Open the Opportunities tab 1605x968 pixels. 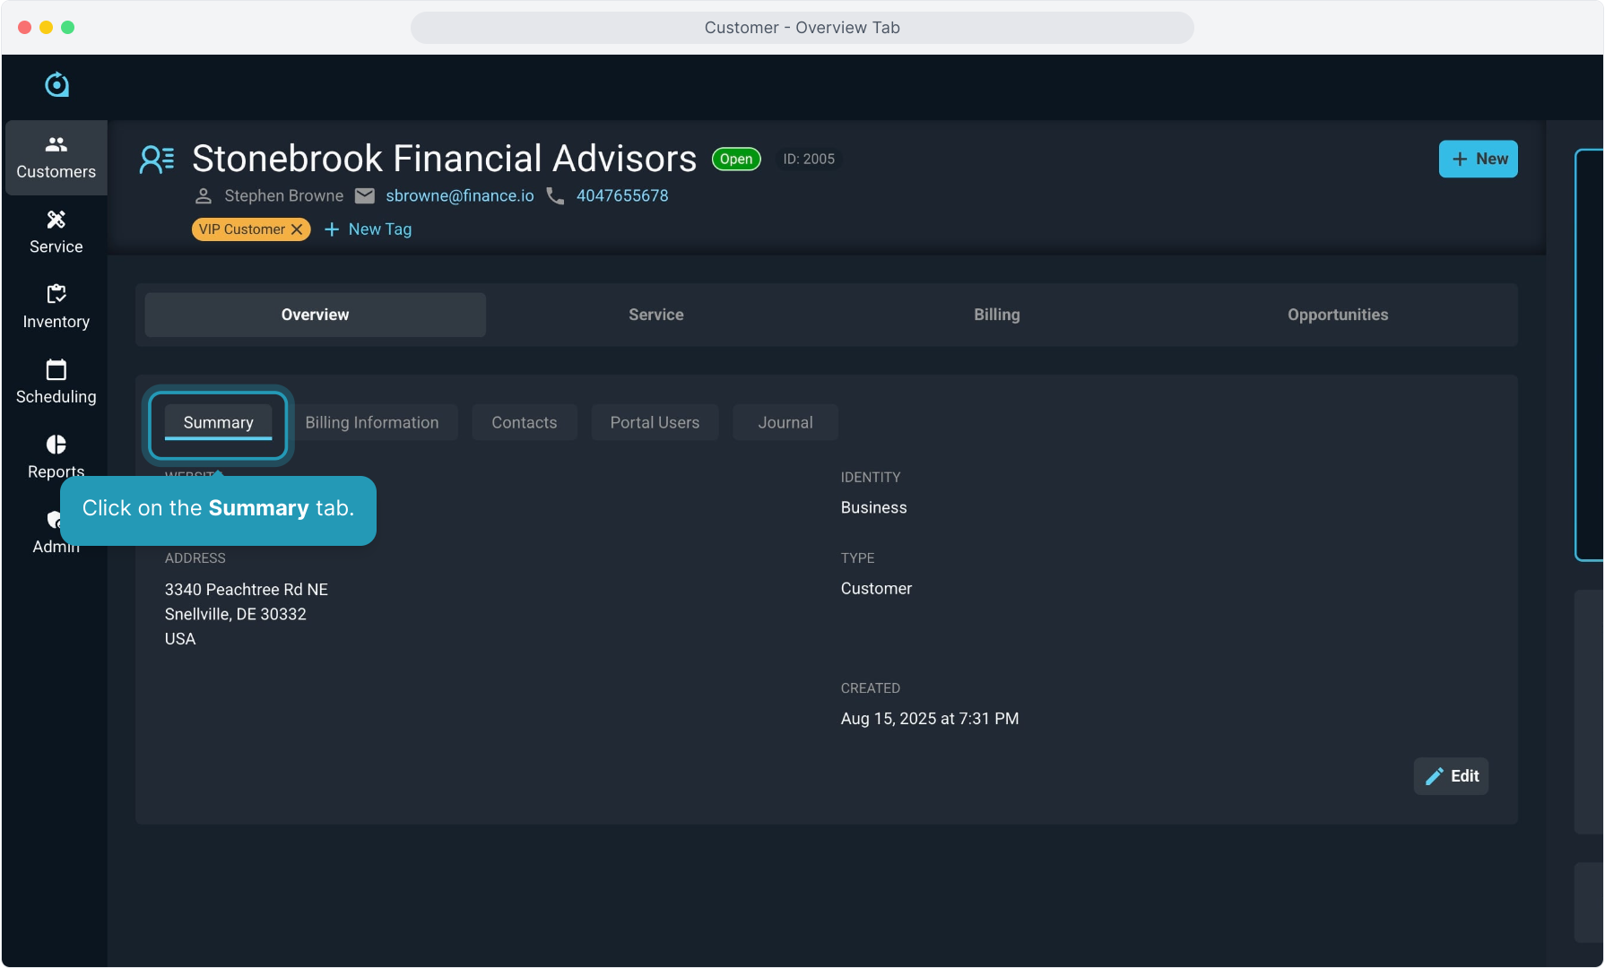point(1337,315)
